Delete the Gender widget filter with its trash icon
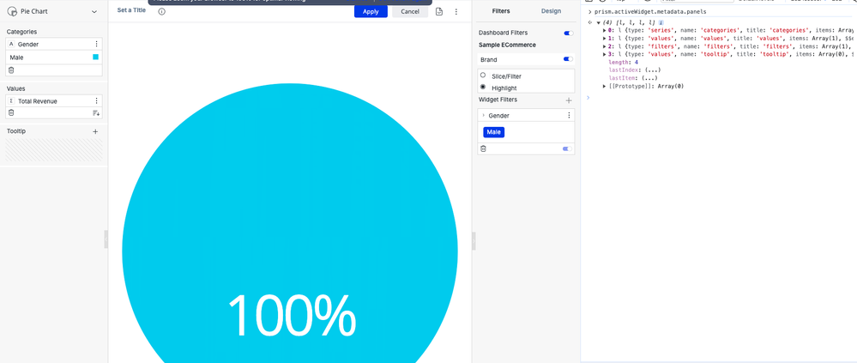The width and height of the screenshot is (857, 363). click(x=483, y=148)
